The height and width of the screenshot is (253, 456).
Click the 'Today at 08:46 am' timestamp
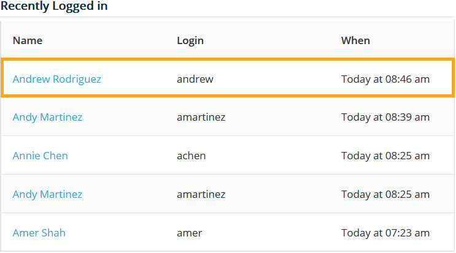coord(385,79)
